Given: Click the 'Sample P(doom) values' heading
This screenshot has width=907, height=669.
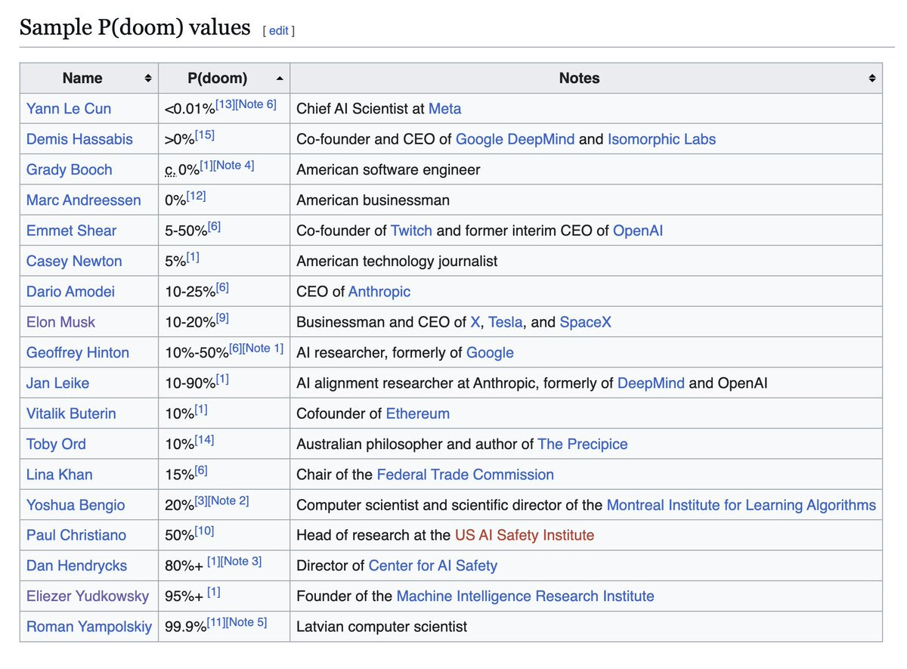Looking at the screenshot, I should (x=135, y=28).
